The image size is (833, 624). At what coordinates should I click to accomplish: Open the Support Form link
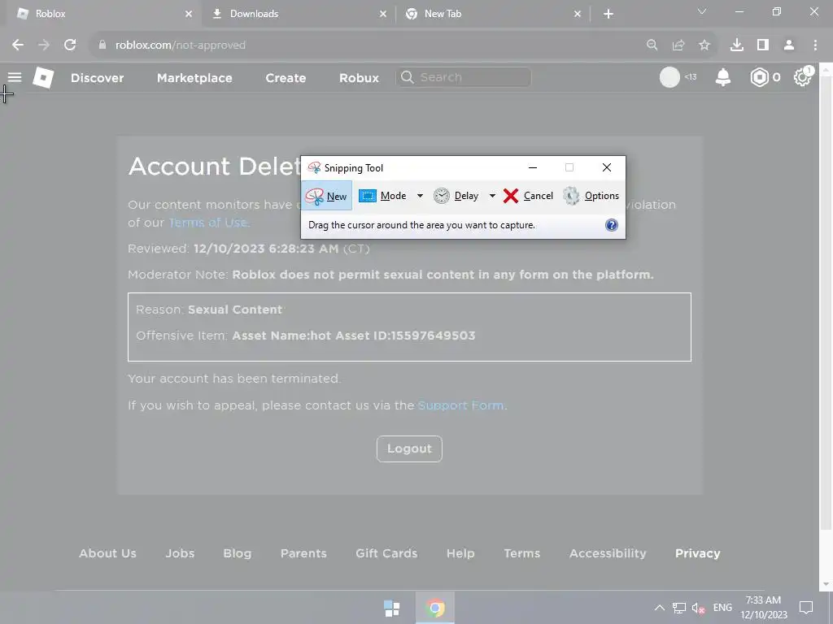click(460, 405)
